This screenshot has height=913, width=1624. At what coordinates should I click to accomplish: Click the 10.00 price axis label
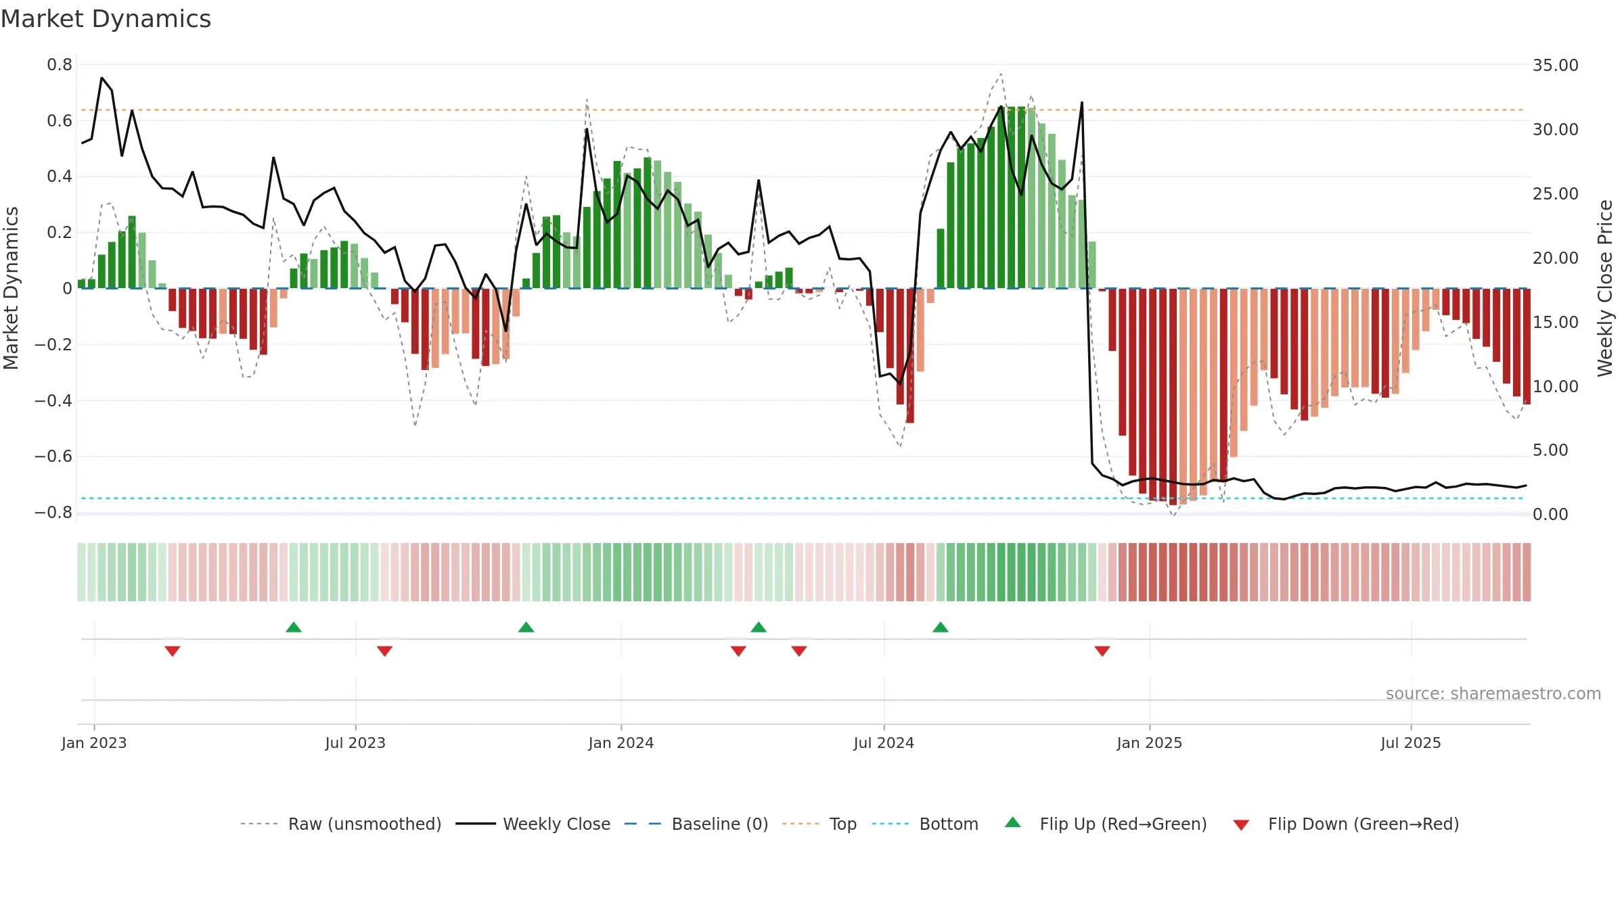1555,386
